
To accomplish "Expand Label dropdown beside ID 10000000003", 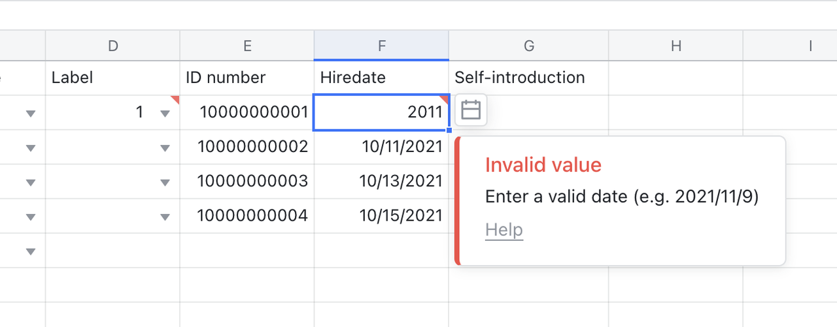I will tap(165, 183).
